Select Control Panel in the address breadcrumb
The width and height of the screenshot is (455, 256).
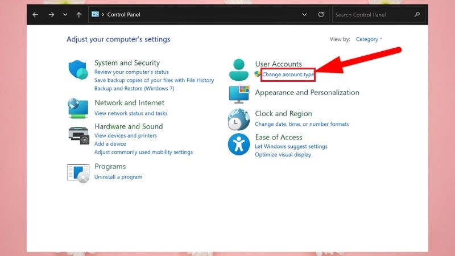pos(123,15)
